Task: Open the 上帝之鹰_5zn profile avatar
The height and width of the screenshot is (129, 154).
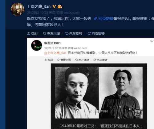Action: tap(18, 9)
